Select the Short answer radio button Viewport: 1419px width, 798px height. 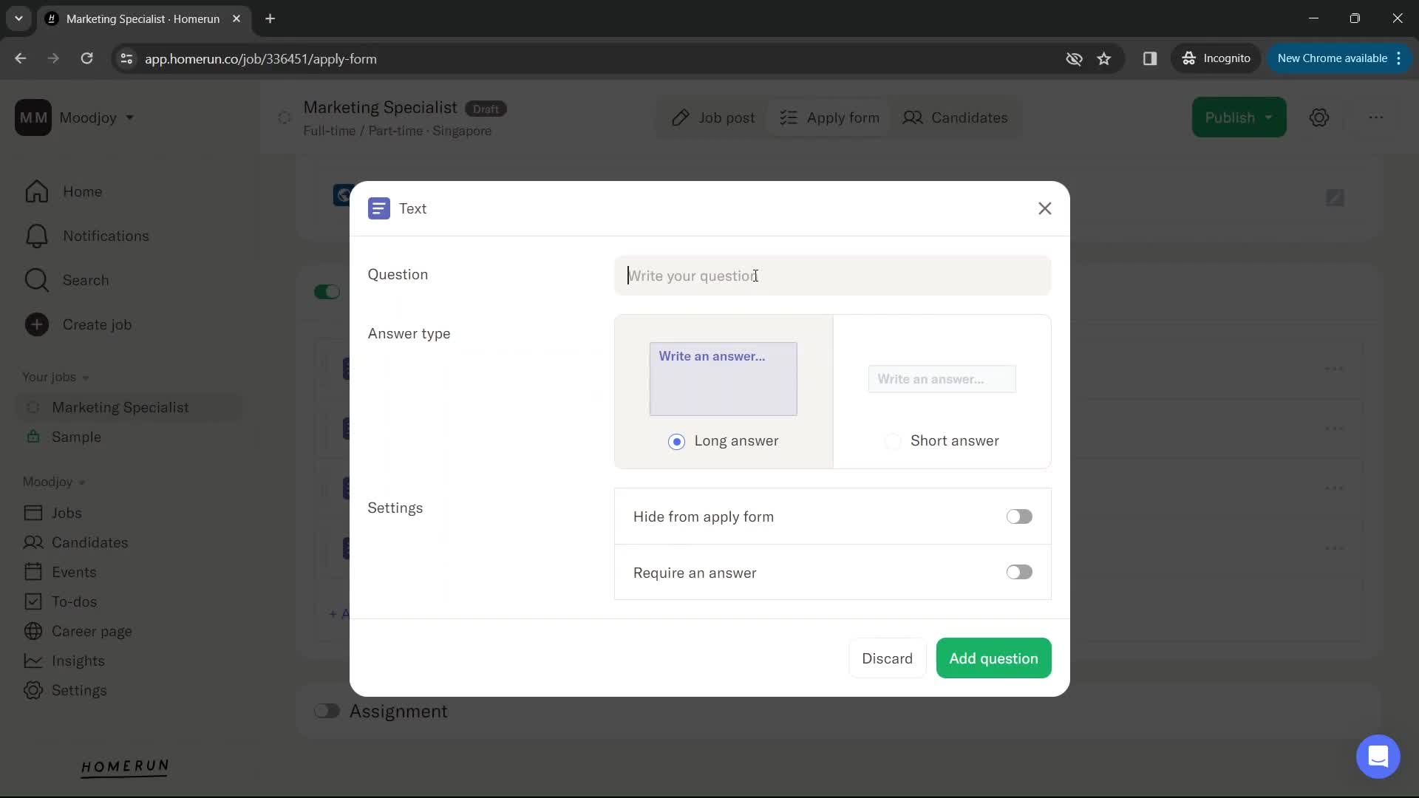(x=894, y=440)
